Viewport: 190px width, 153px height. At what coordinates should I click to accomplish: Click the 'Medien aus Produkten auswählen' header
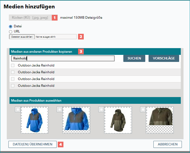[95, 101]
